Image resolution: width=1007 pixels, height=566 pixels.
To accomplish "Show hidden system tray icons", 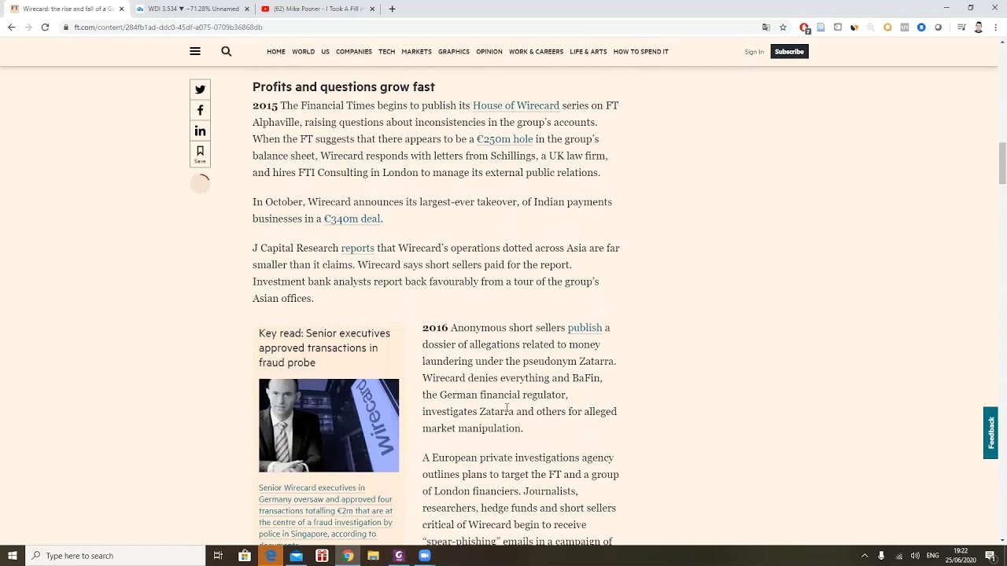I will [865, 556].
